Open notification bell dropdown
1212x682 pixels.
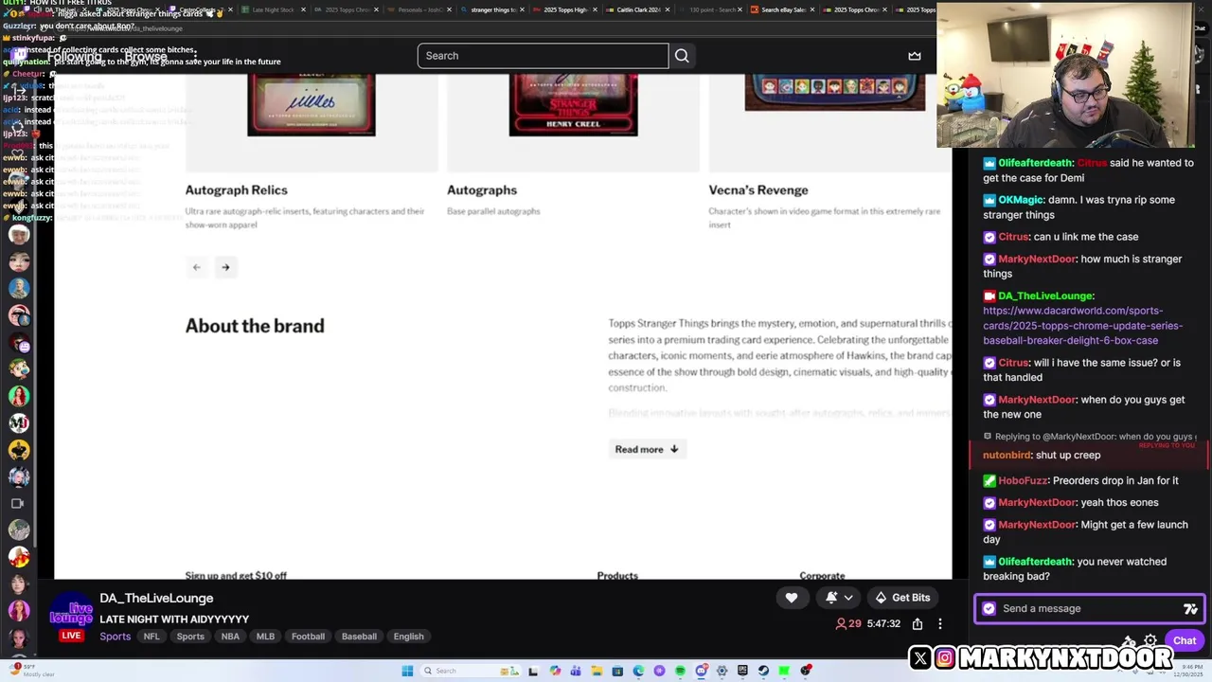tap(839, 598)
